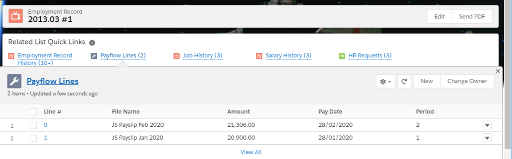Open row actions dropdown for Feb 2020 payslip
The image size is (512, 159).
[x=487, y=125]
